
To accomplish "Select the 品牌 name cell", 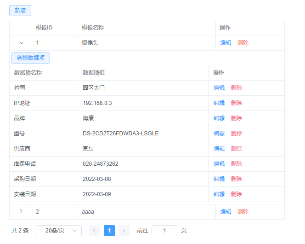I will [44, 118].
